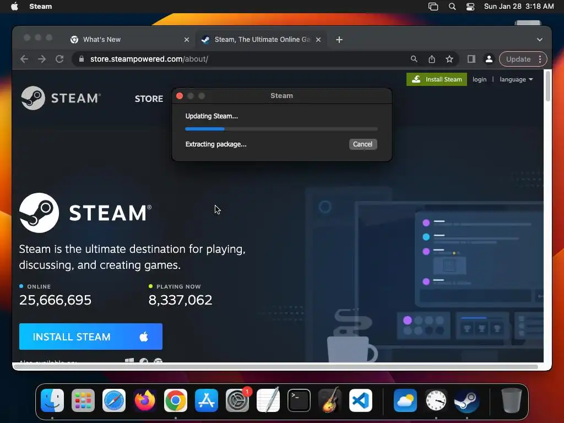Open the STORE menu item
This screenshot has width=564, height=423.
tap(149, 99)
